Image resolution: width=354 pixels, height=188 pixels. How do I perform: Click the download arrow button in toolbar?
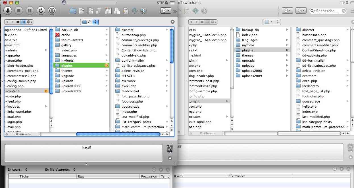coord(8,11)
